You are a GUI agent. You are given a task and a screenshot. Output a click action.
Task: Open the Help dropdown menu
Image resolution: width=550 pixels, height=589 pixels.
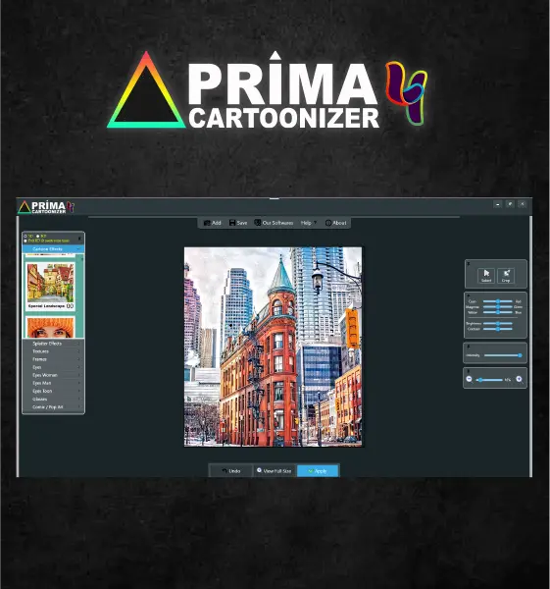[x=309, y=223]
